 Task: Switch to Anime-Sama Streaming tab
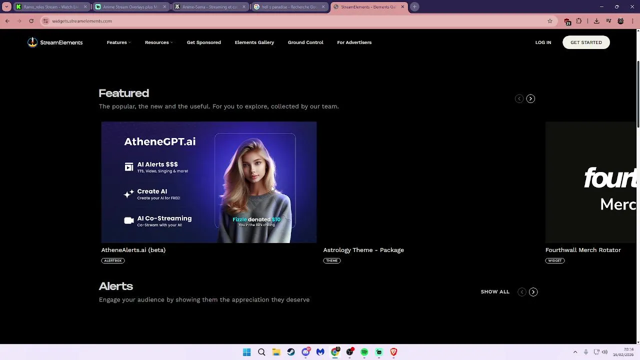pos(209,7)
